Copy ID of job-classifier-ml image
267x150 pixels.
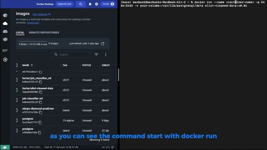click(x=40, y=102)
